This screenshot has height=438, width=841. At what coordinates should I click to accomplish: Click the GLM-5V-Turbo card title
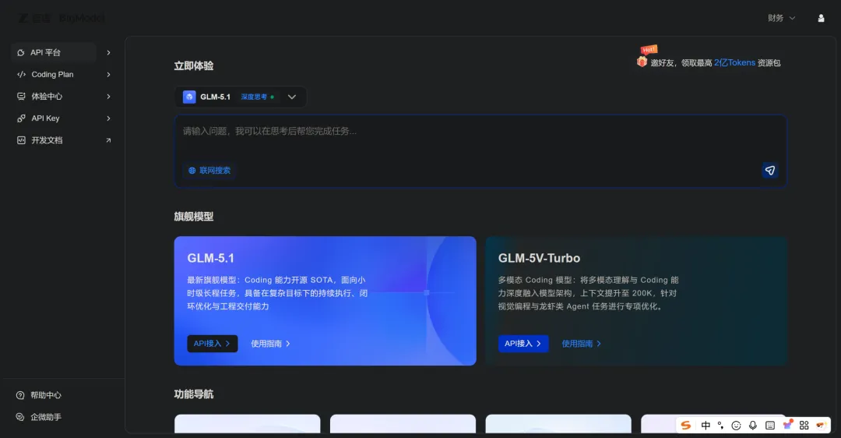click(x=539, y=258)
